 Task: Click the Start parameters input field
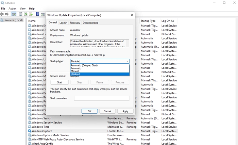[x=102, y=98]
